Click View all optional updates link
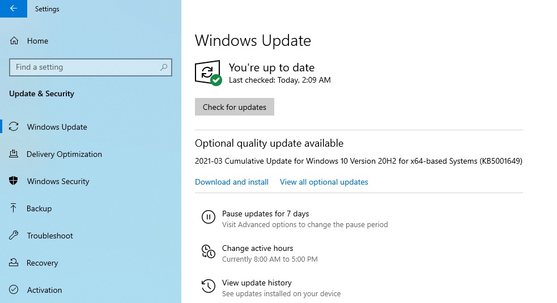The image size is (557, 303). click(x=324, y=182)
